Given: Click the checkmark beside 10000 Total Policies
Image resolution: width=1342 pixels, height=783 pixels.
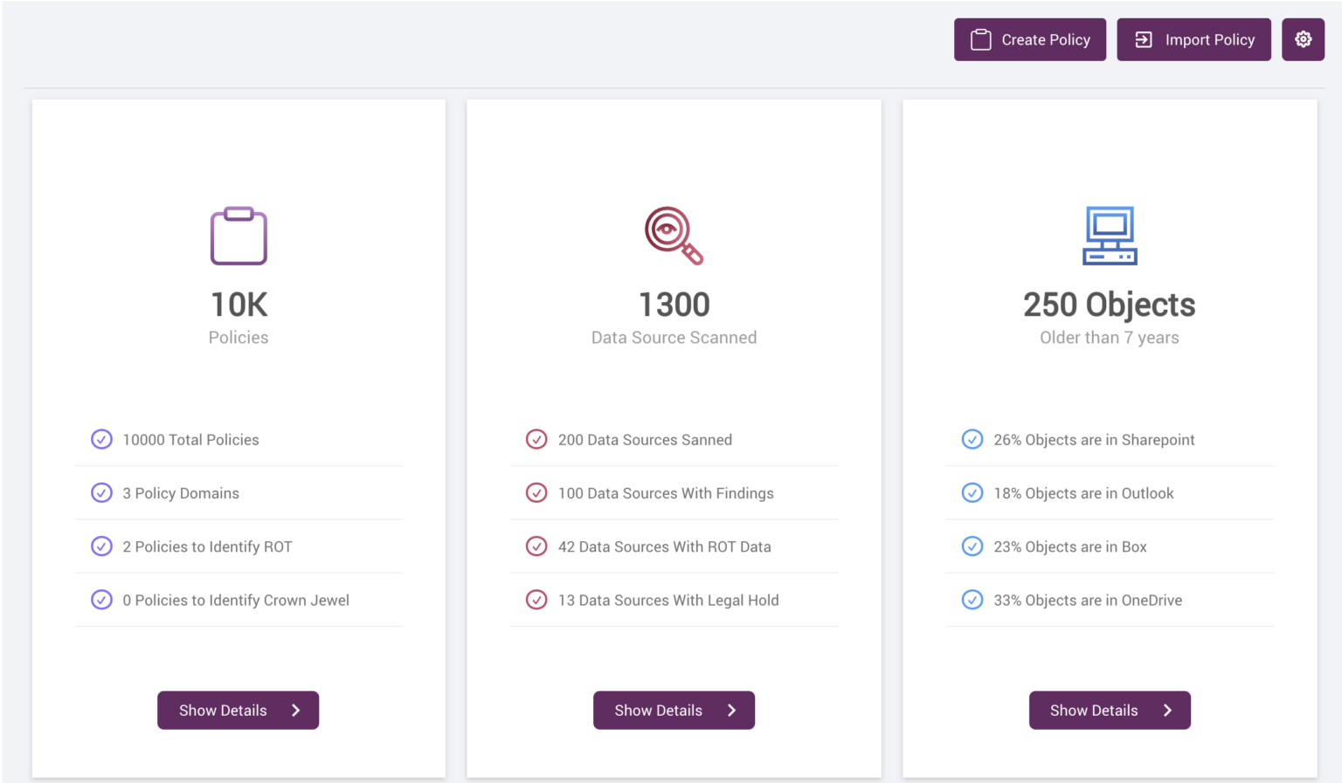Looking at the screenshot, I should 101,439.
